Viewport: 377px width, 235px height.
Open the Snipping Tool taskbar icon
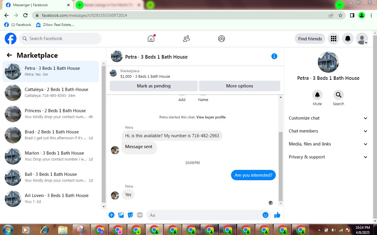(x=81, y=230)
